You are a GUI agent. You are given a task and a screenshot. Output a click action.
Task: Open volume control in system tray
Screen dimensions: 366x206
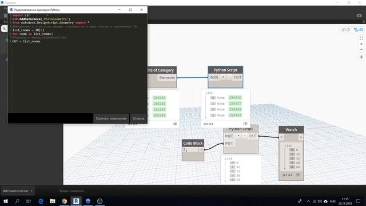click(320, 201)
